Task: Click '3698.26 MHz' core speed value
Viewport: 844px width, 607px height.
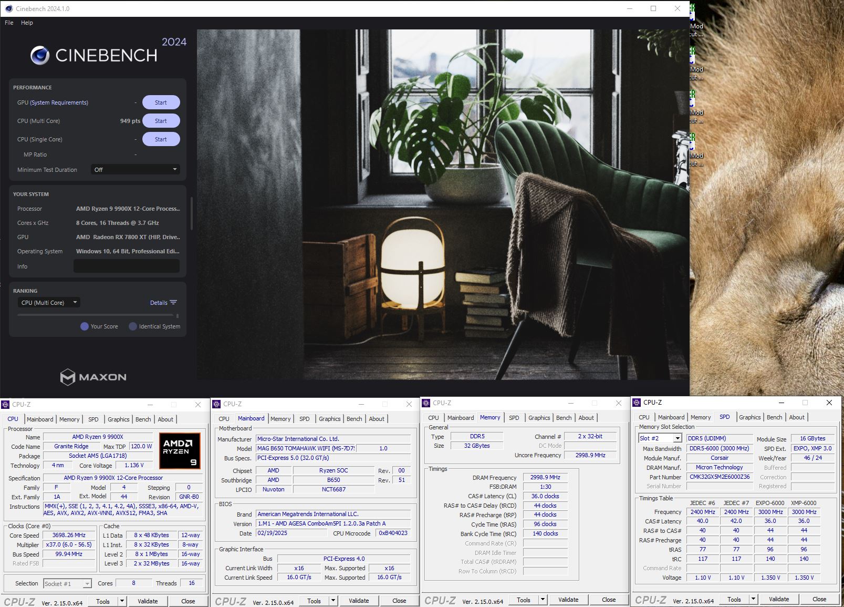Action: tap(69, 535)
